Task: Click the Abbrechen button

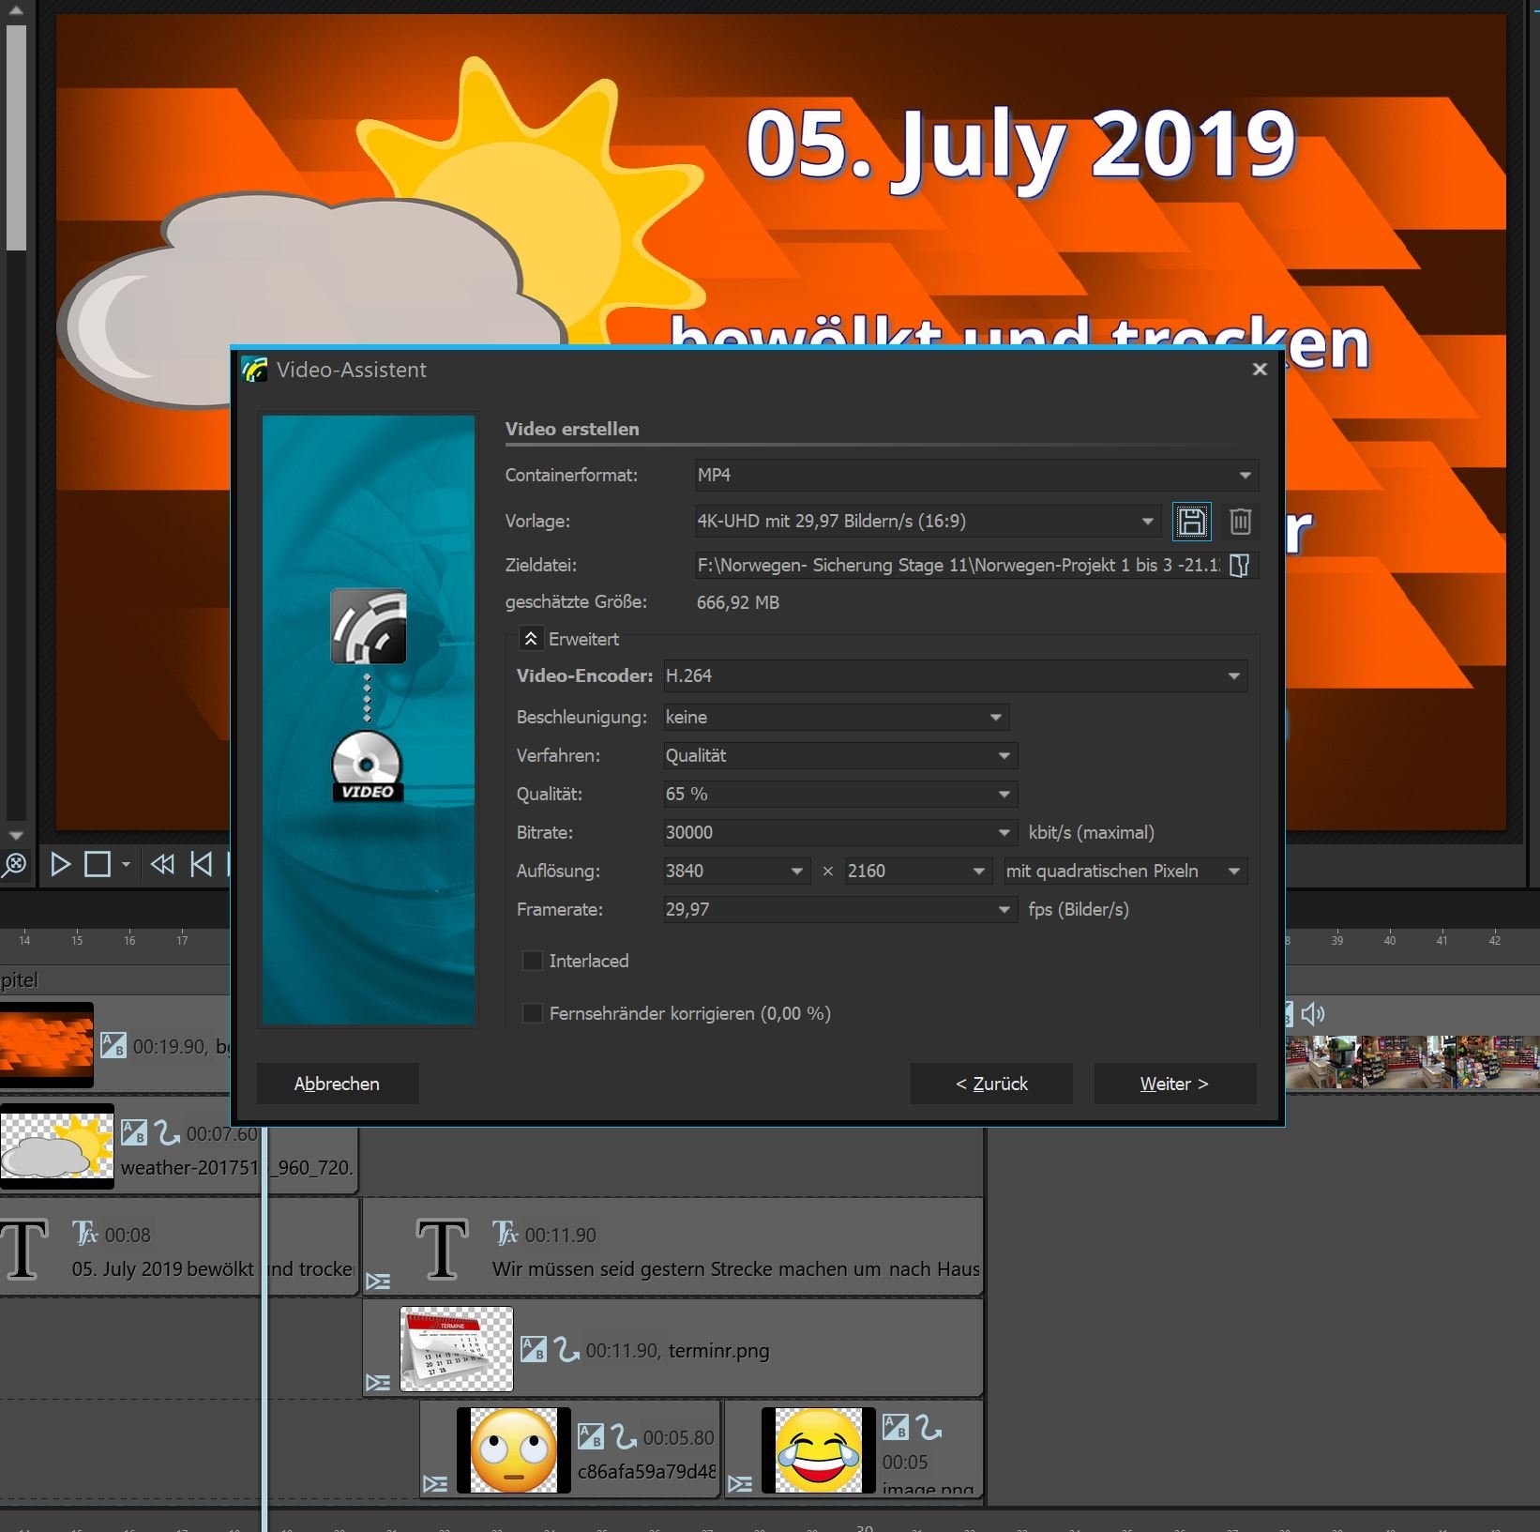Action: pos(337,1084)
